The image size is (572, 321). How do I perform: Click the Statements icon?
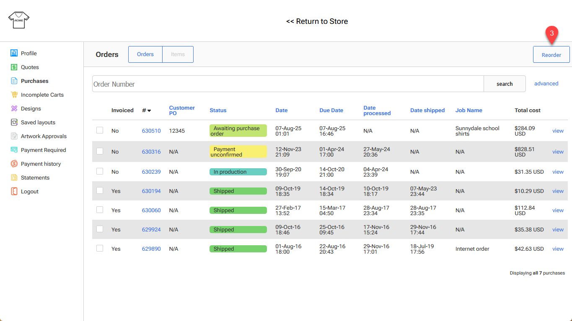click(14, 177)
